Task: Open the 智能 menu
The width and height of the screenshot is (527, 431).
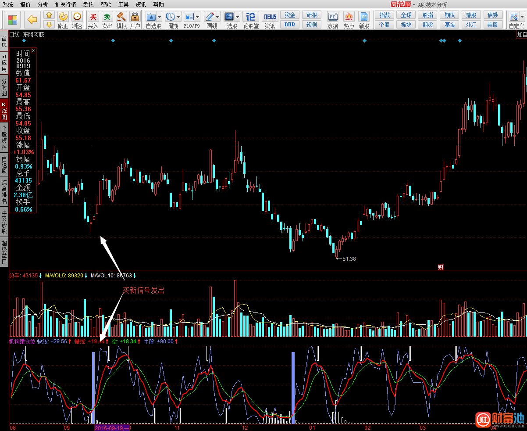Action: pos(106,4)
